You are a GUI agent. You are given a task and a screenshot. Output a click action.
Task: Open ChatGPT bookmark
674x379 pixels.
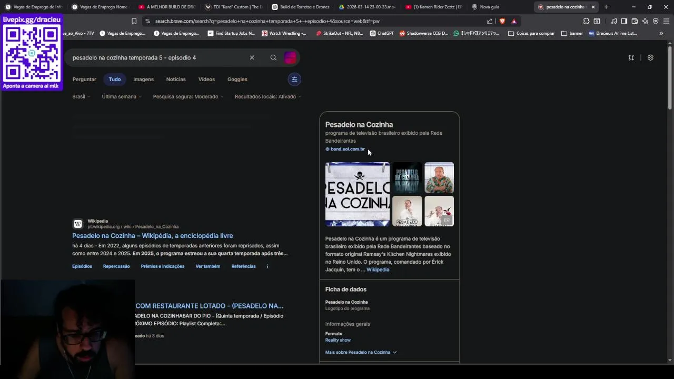click(x=382, y=33)
